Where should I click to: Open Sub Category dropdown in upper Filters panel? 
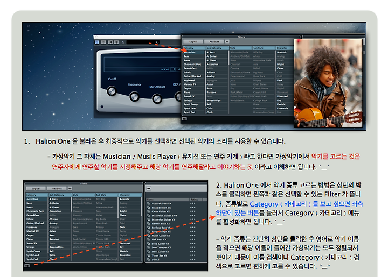coord(228,48)
